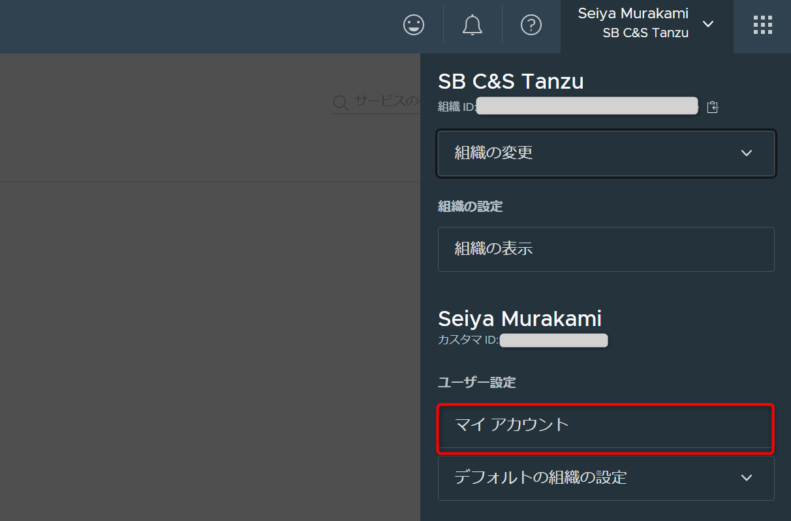Open 組織の表示

[x=606, y=248]
